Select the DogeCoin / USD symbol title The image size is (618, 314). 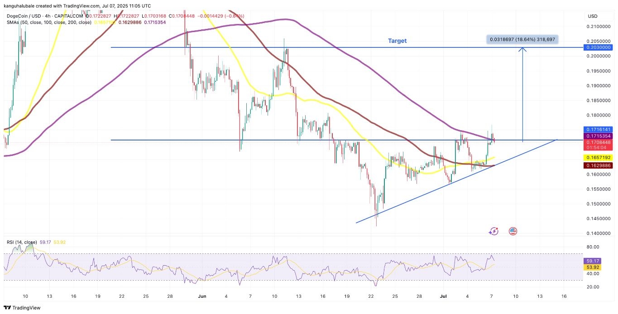tap(24, 16)
